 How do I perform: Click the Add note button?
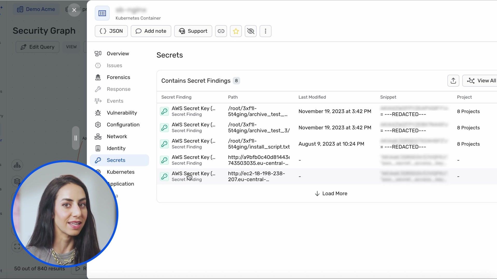coord(151,31)
